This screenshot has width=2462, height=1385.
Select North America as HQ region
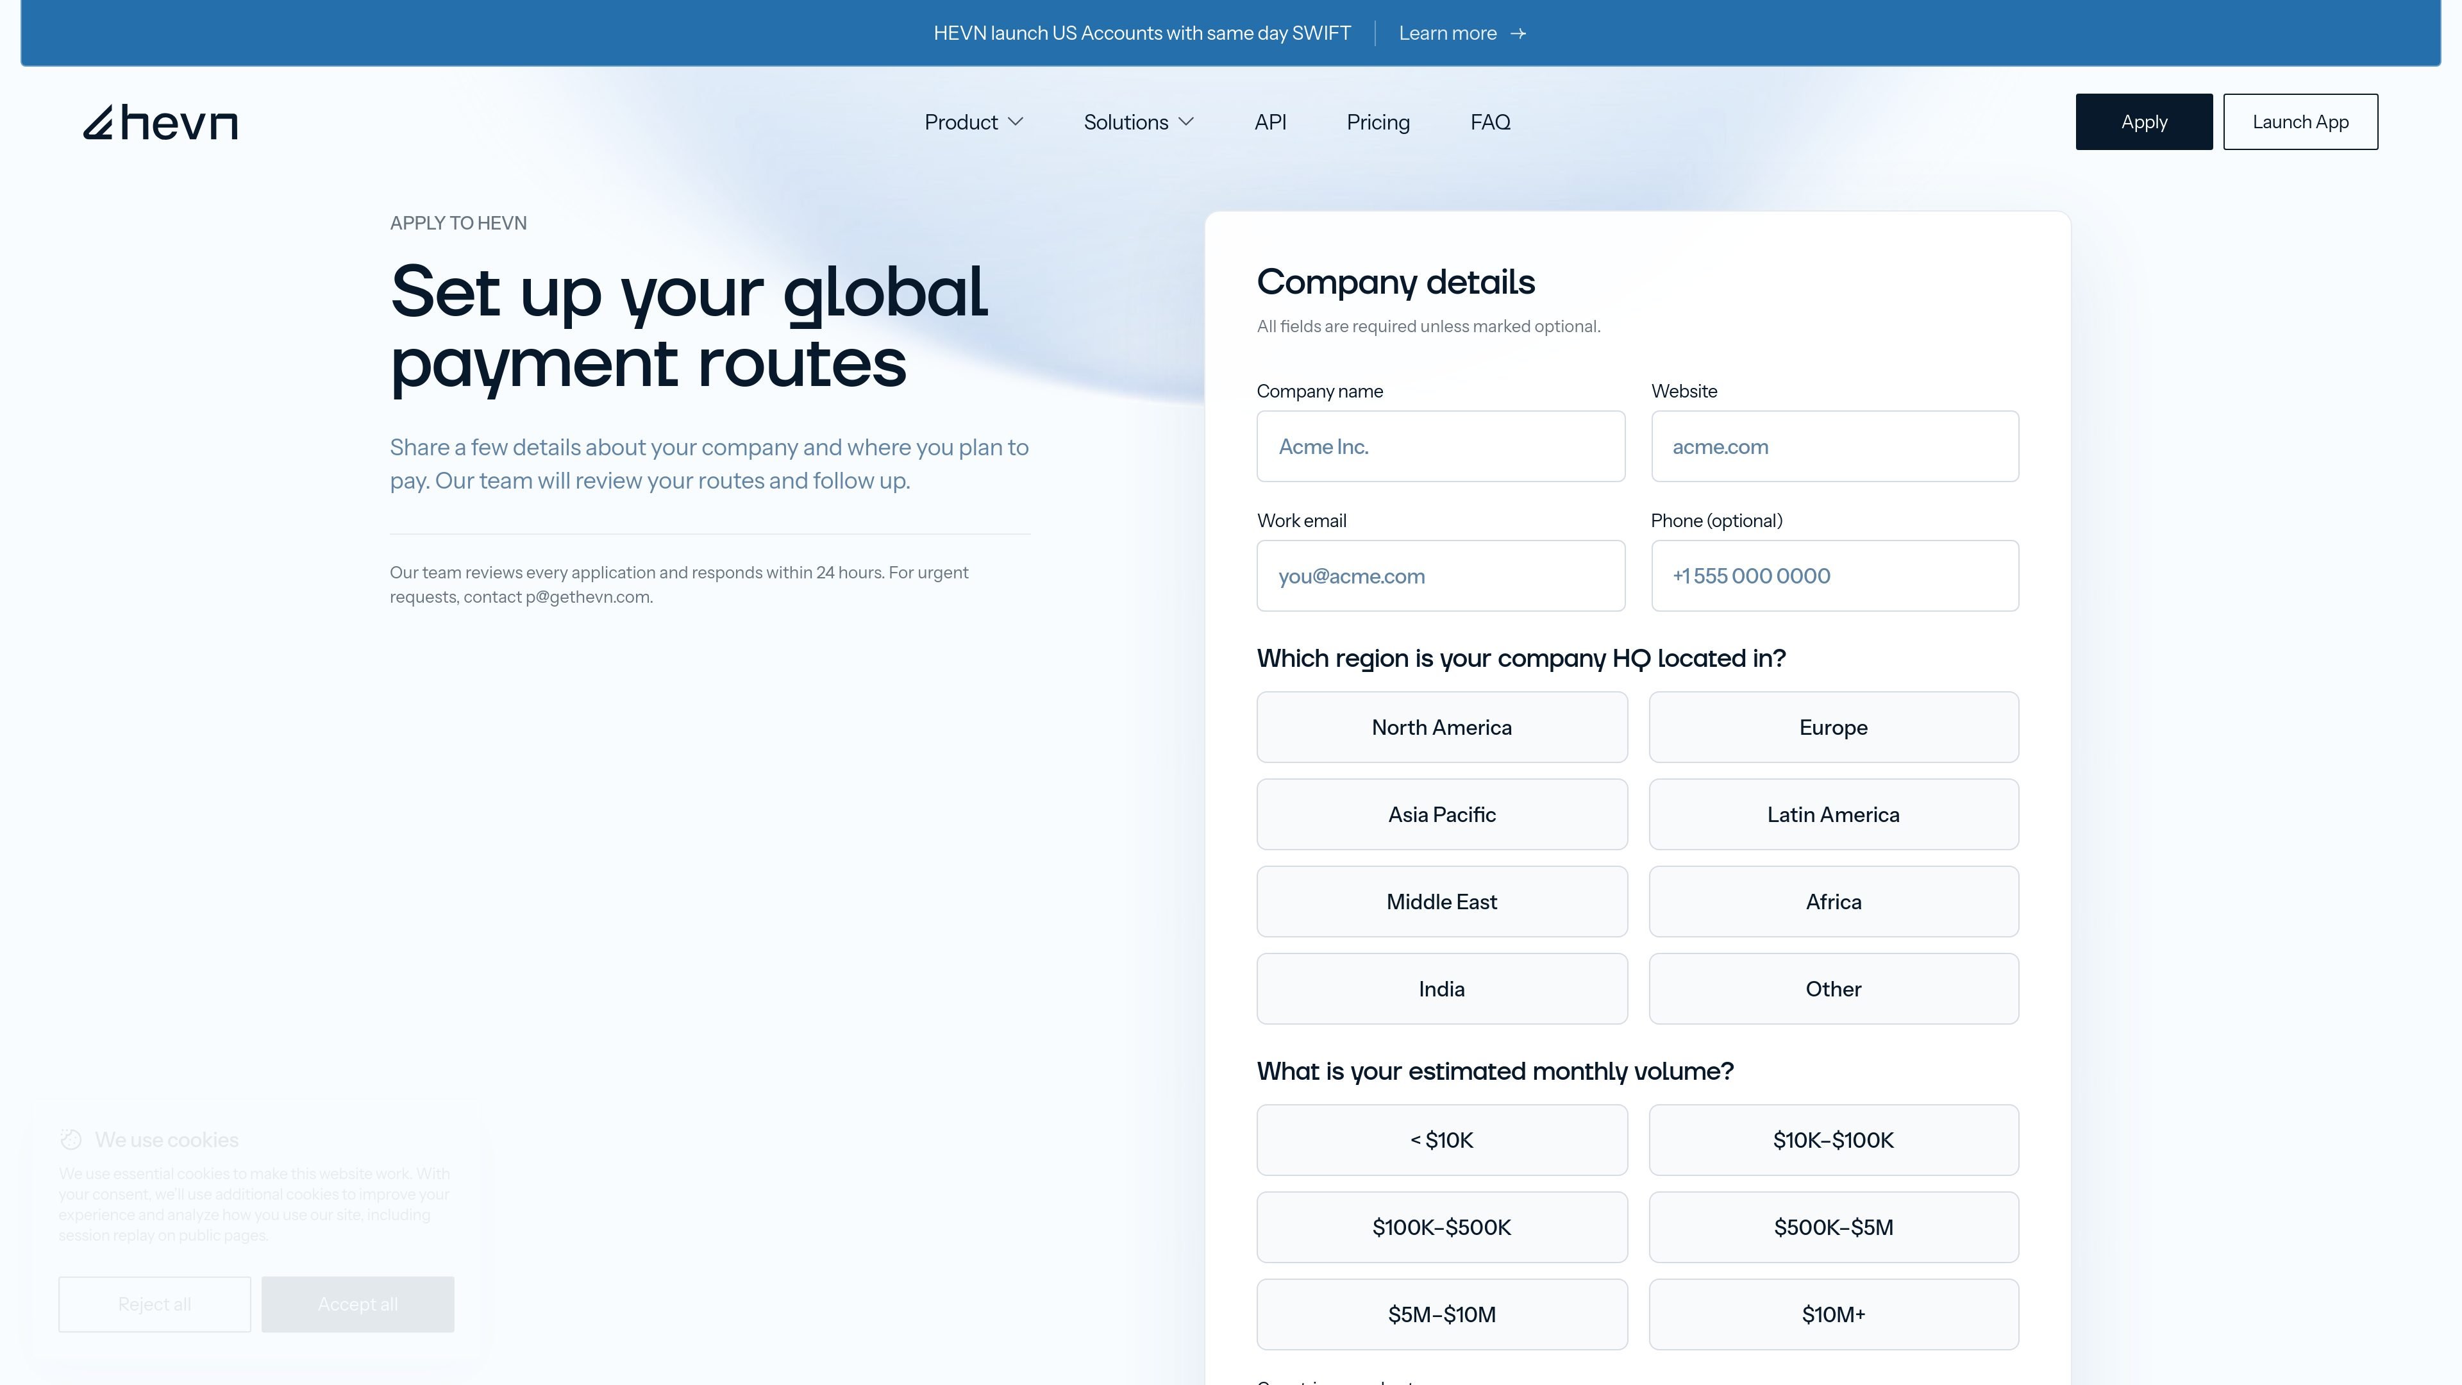(1441, 727)
